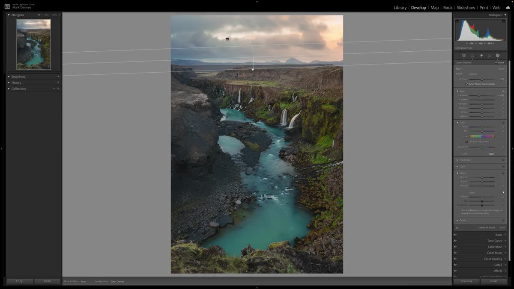Expand the Point Color section
This screenshot has width=514, height=289.
click(457, 160)
